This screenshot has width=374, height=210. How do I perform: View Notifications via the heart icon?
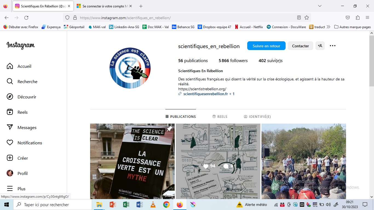10,143
